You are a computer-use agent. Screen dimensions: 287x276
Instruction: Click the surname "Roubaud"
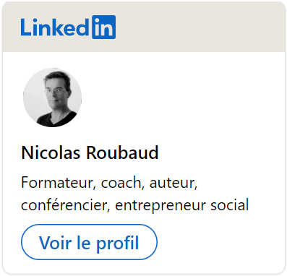[122, 152]
